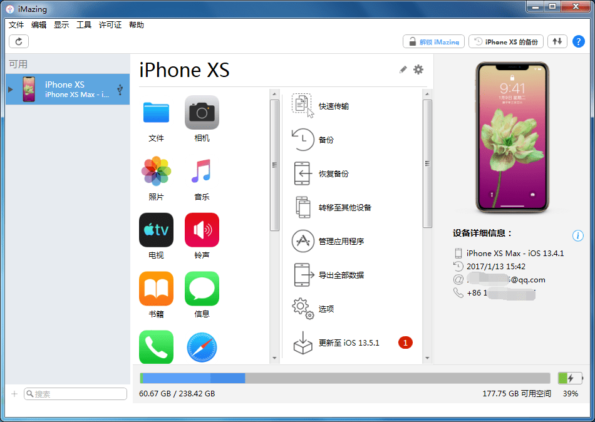The width and height of the screenshot is (595, 422).
Task: Open the 相机 camera section
Action: [x=202, y=113]
